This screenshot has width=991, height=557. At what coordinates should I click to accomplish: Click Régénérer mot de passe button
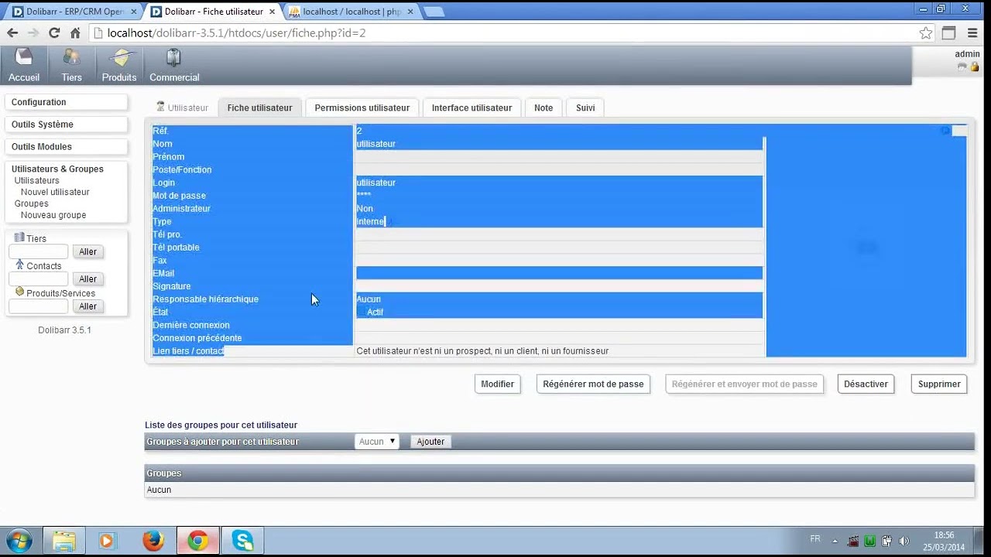[x=593, y=384]
